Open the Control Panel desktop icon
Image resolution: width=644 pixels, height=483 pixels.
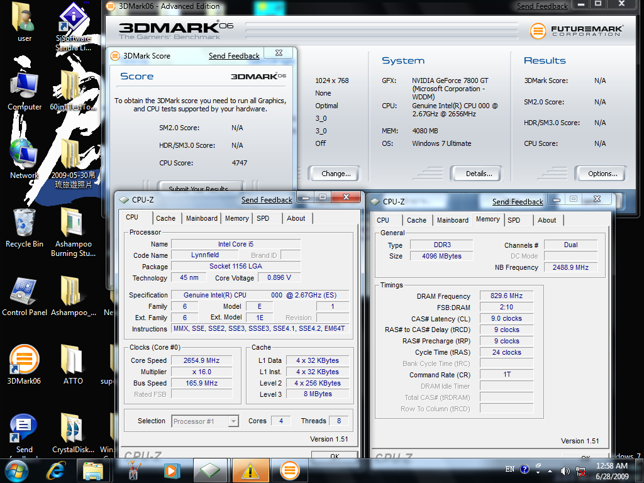25,297
